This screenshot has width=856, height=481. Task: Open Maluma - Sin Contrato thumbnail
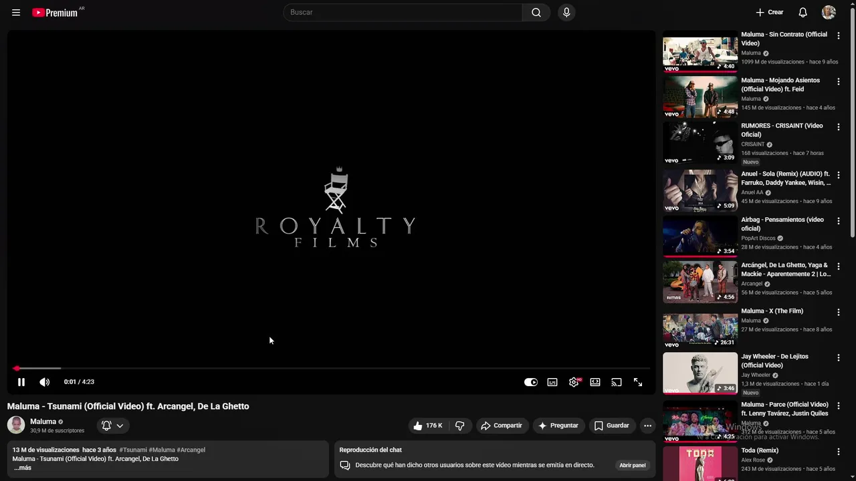[x=700, y=51]
